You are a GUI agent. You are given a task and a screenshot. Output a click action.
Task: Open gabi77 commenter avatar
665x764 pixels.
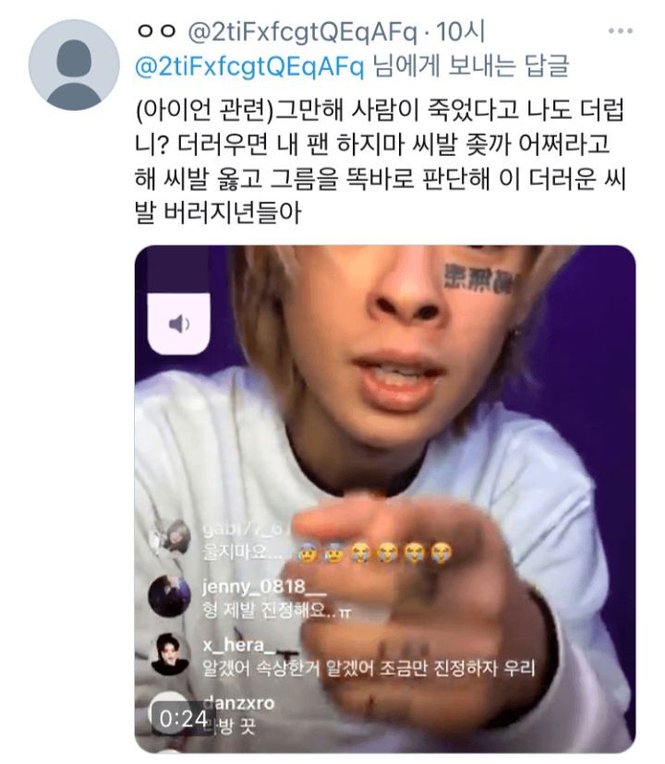point(172,538)
